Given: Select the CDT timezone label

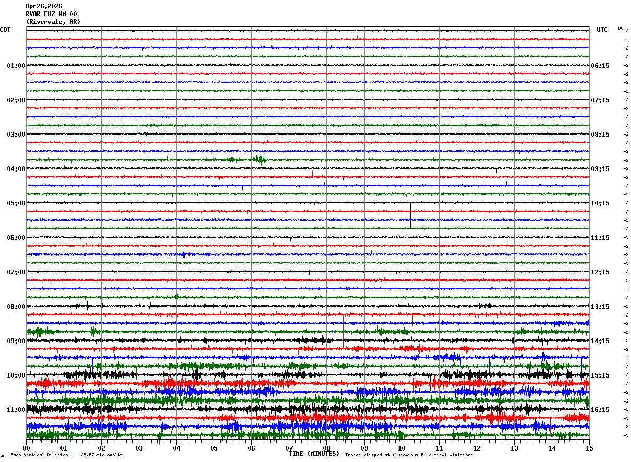Looking at the screenshot, I should coord(5,30).
